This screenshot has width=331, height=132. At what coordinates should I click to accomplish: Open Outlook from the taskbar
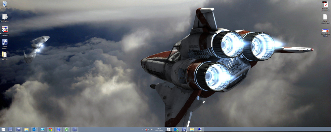click(x=34, y=129)
